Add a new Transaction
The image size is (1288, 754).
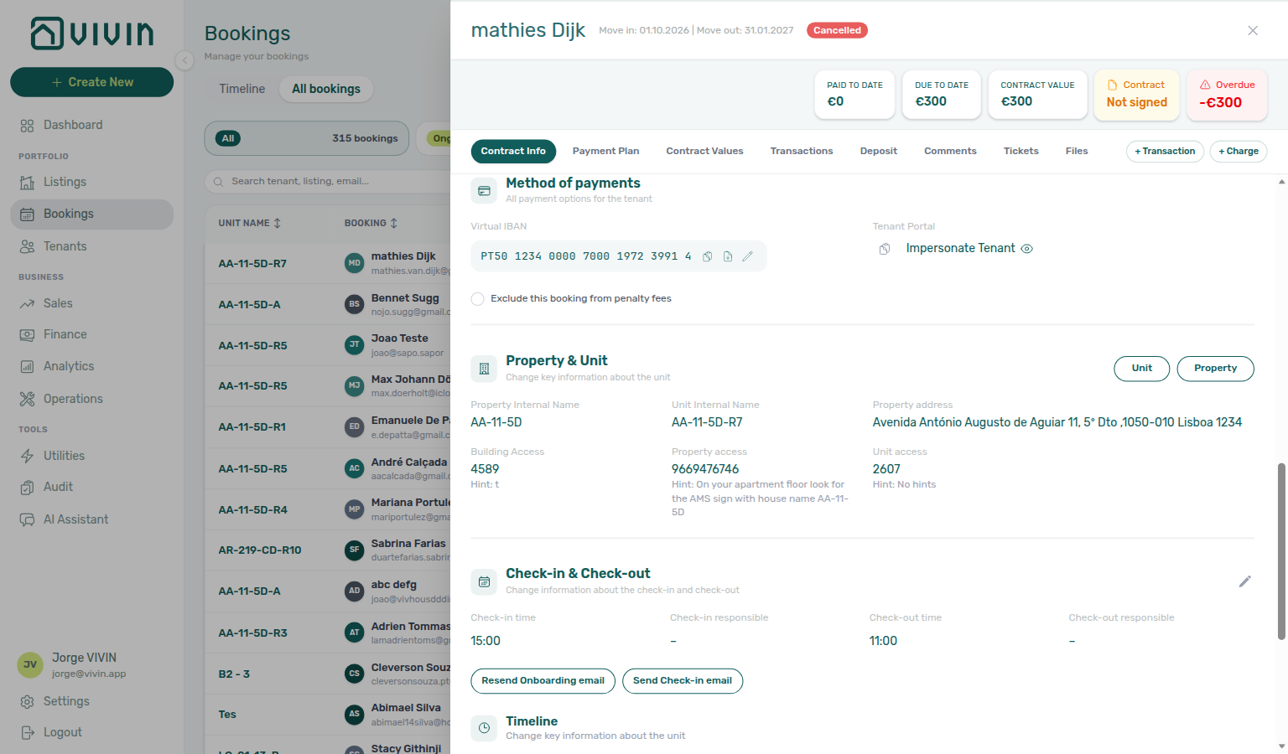(1165, 152)
